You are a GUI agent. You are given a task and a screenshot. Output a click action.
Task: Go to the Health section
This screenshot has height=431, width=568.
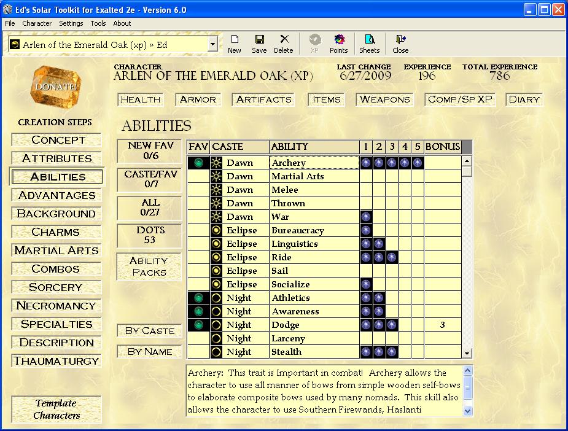[141, 99]
